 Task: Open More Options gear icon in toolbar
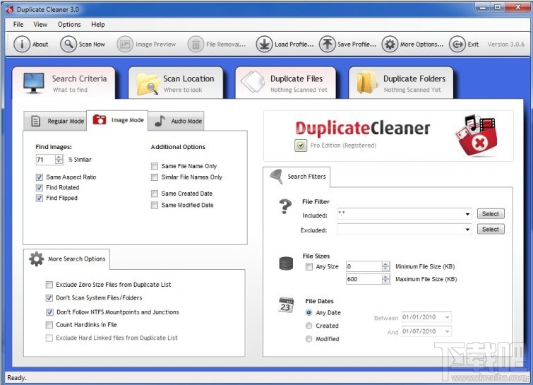pos(390,45)
